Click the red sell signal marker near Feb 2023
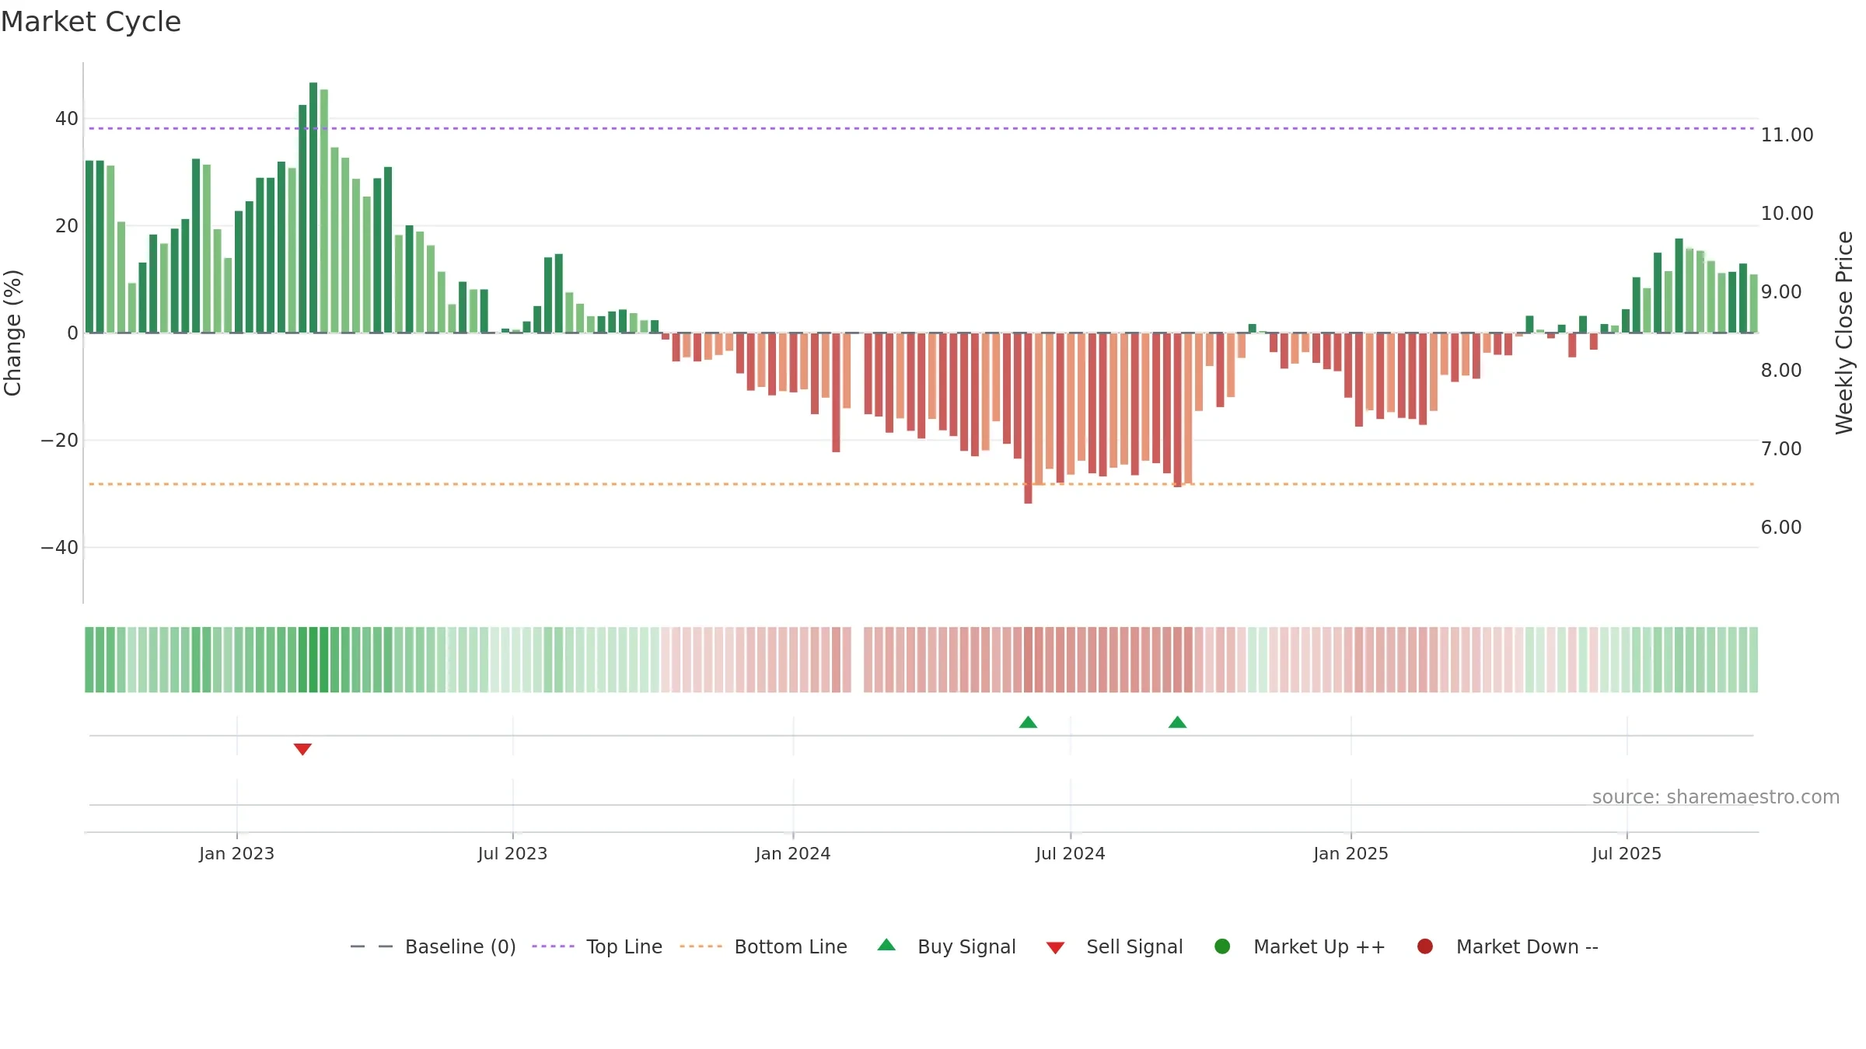Screen dimensions: 1866x1049 coord(302,749)
